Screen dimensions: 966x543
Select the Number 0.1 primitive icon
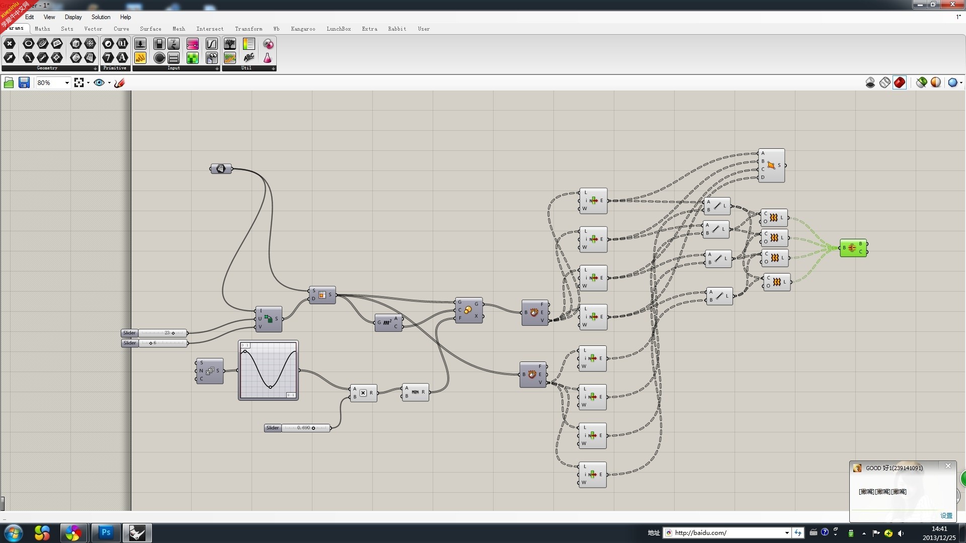122,44
